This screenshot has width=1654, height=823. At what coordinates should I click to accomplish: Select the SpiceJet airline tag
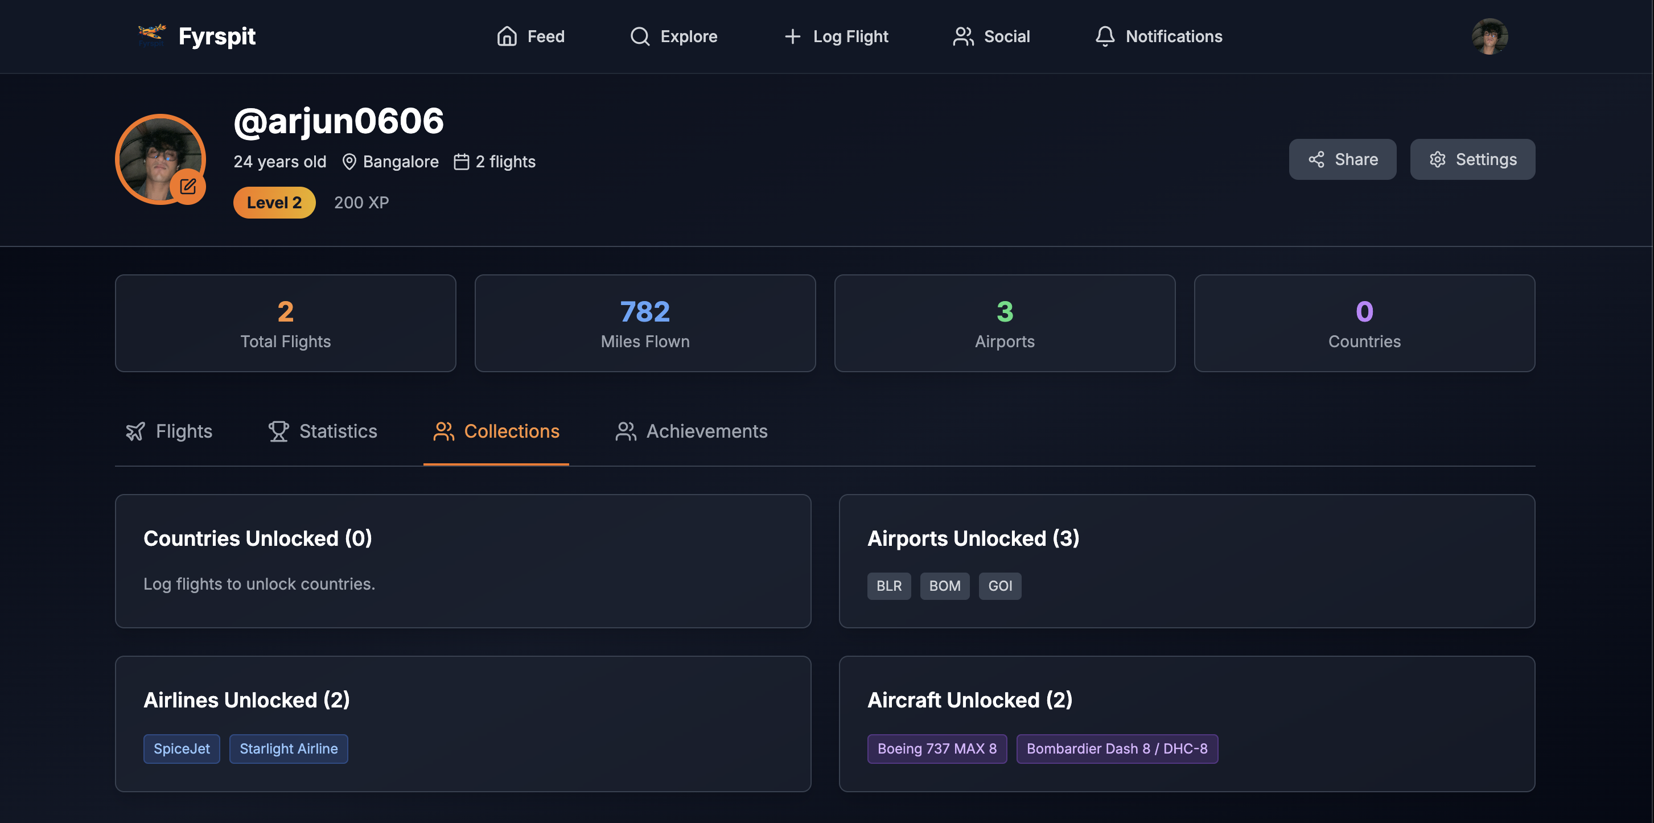click(x=182, y=748)
